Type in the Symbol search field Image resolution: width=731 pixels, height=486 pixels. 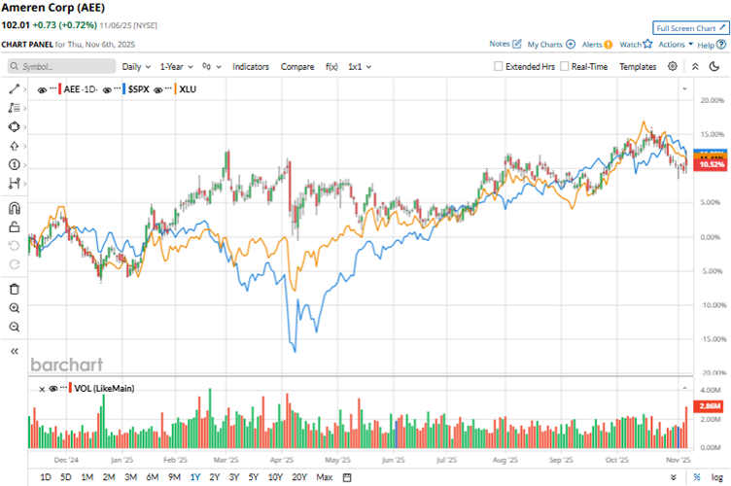pos(58,66)
